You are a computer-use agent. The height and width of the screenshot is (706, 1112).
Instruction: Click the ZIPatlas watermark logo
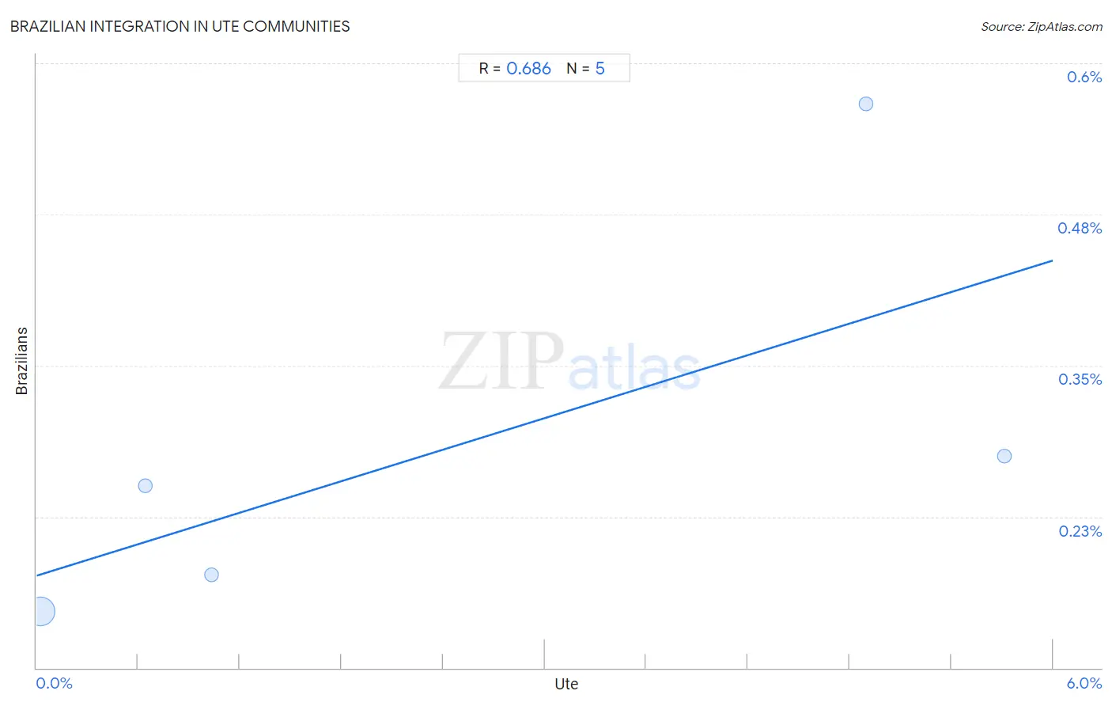(569, 362)
